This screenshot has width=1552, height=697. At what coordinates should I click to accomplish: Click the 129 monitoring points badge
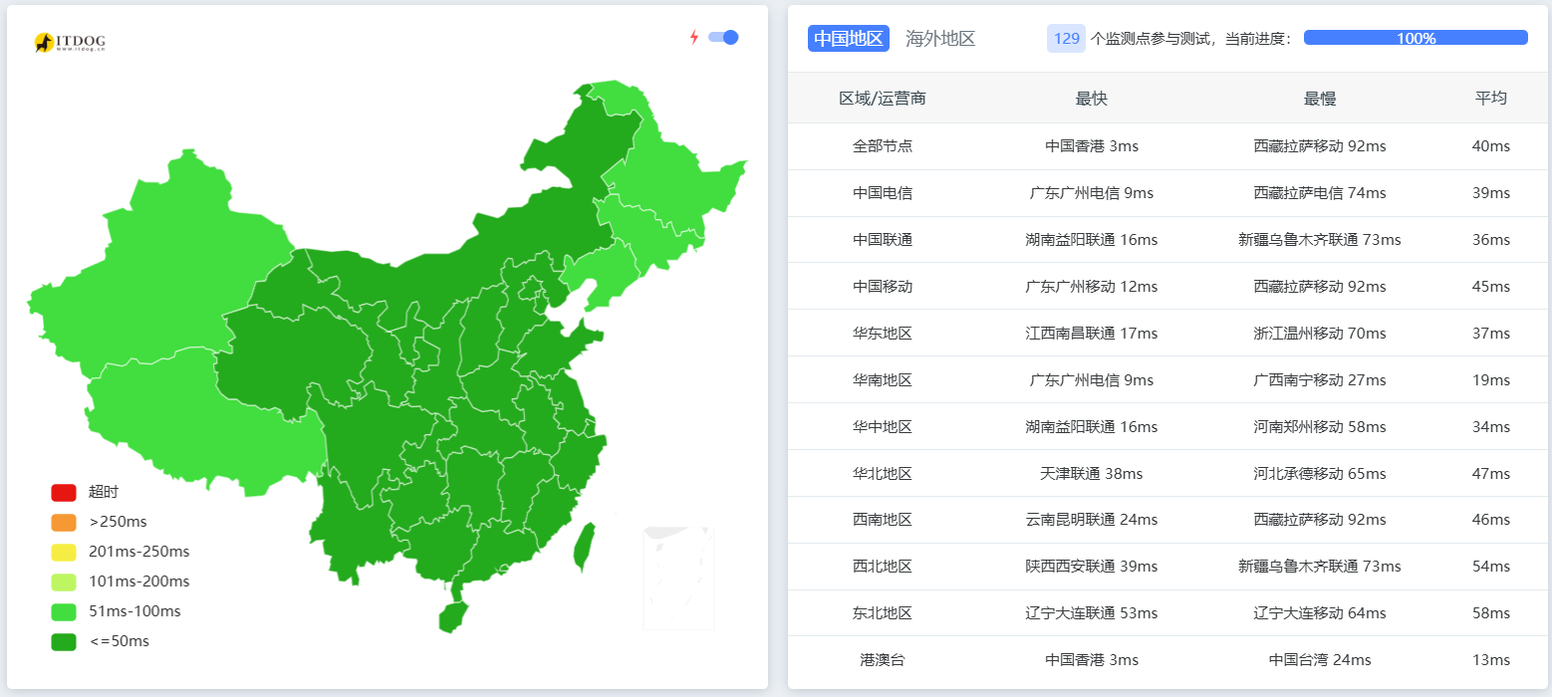pyautogui.click(x=1066, y=38)
